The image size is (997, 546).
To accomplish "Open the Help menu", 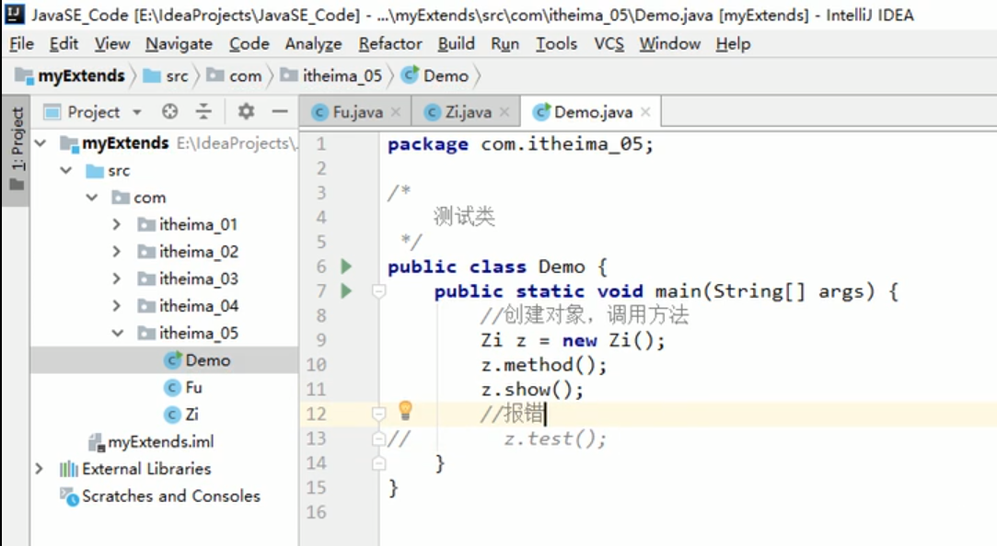I will point(733,44).
